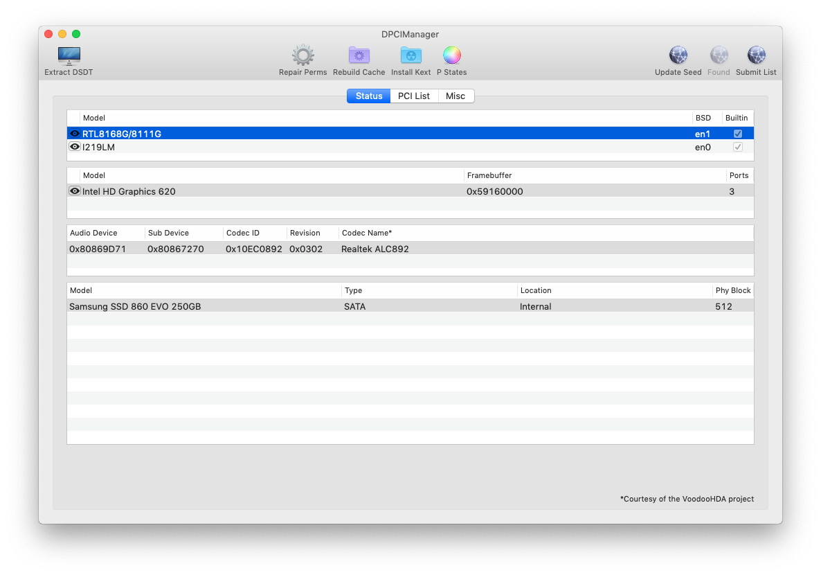Switch to the PCI List tab
821x575 pixels.
pos(414,96)
